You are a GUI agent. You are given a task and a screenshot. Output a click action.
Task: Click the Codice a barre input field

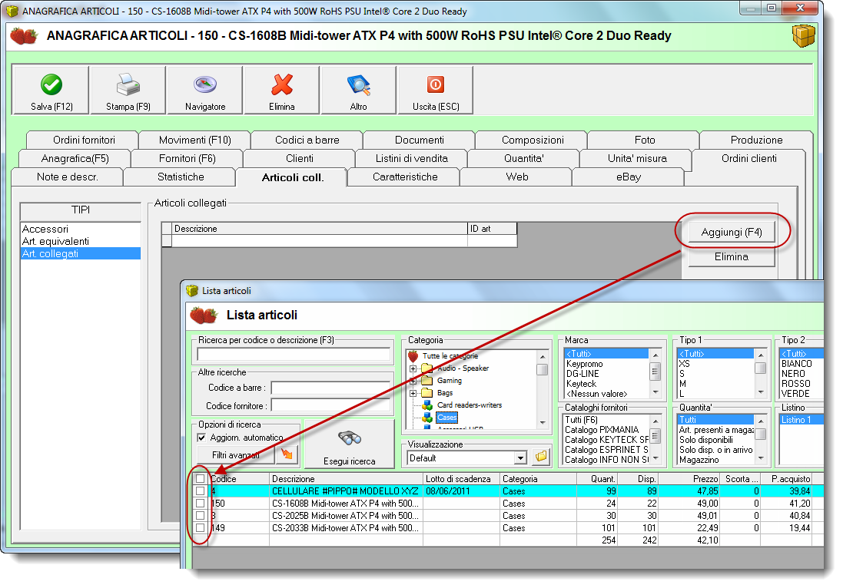click(330, 388)
